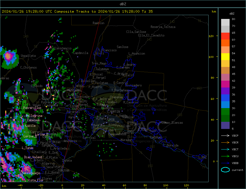Click the 'Villavicencio' map label
This screenshot has height=189, width=246.
(x=61, y=48)
